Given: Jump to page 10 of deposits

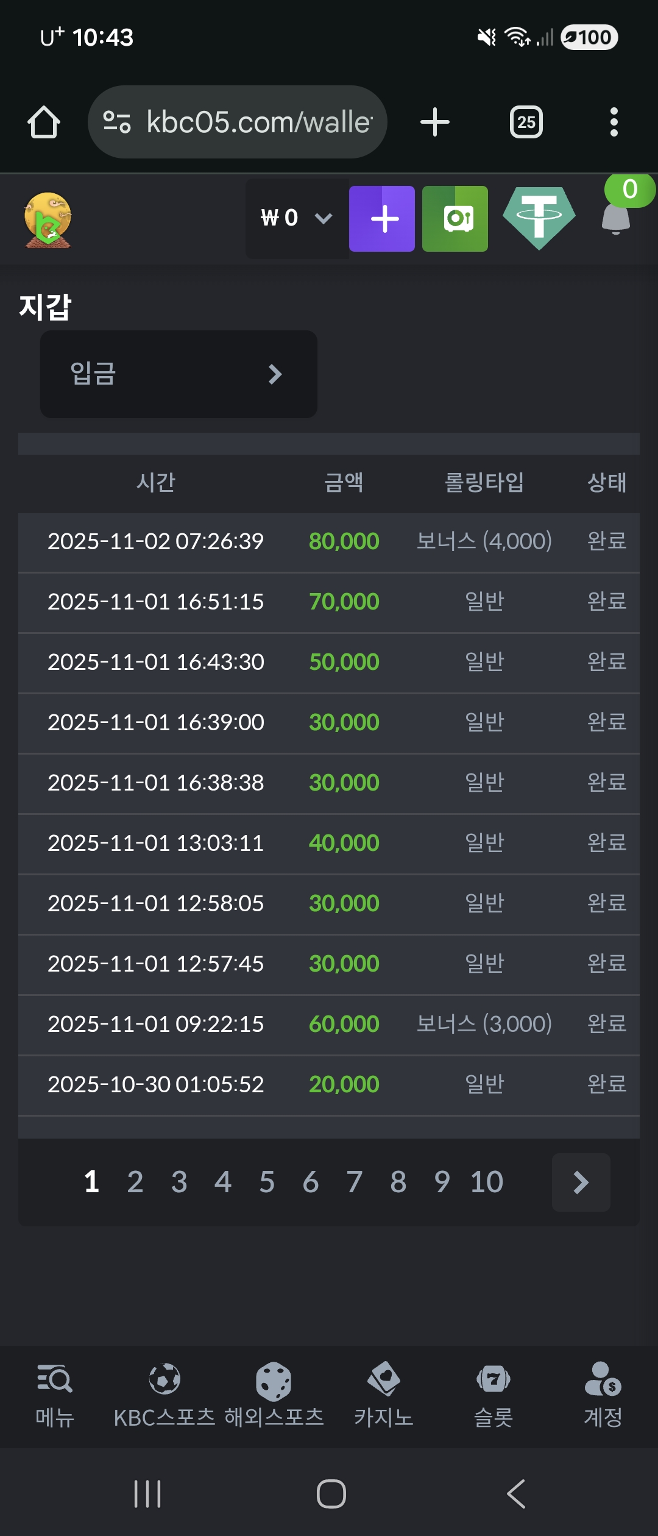Looking at the screenshot, I should pyautogui.click(x=486, y=1182).
